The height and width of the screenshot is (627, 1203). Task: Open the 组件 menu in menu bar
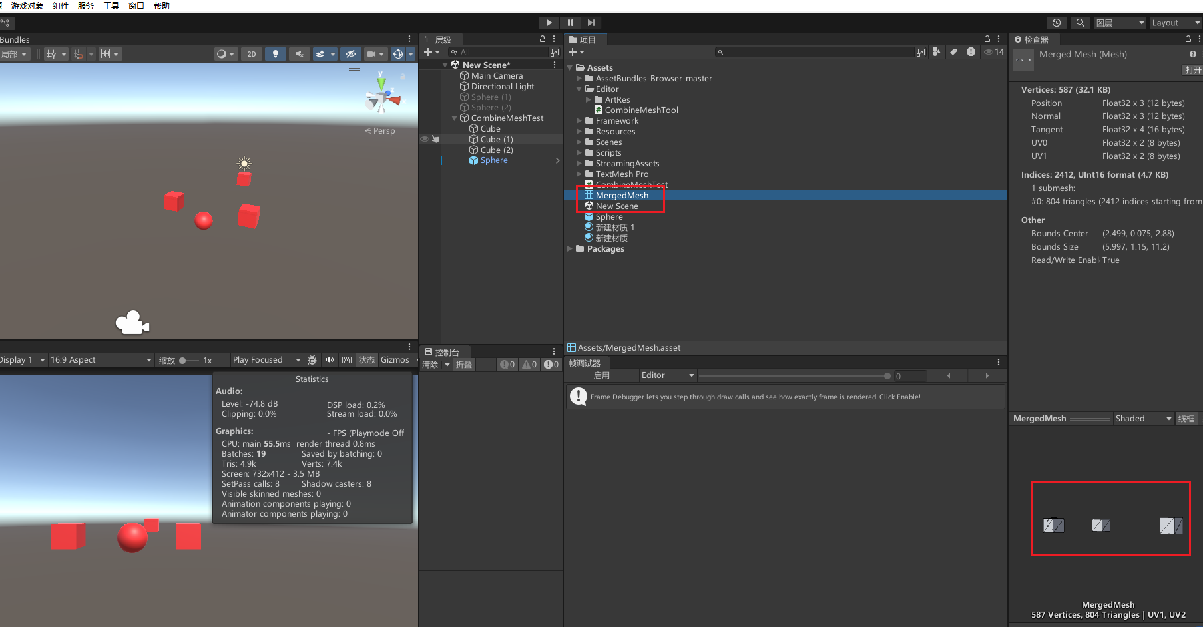(x=61, y=5)
